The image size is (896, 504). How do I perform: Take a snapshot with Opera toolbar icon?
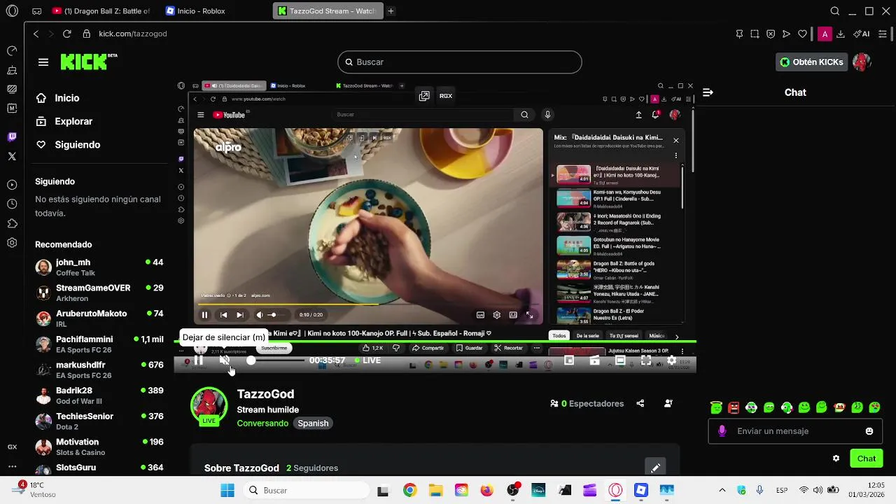[755, 34]
